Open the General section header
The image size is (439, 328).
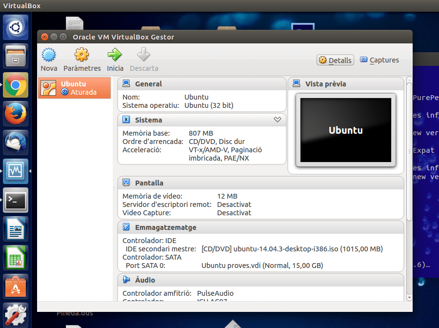coord(202,84)
